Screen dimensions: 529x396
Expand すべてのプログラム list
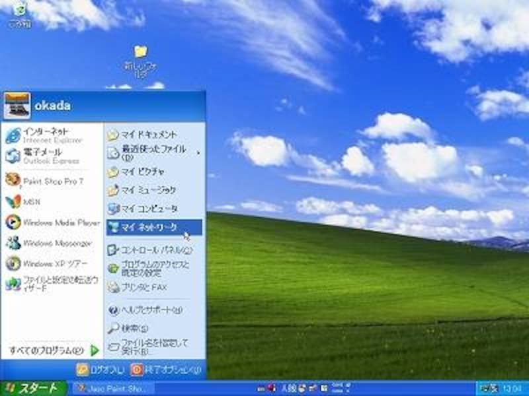(x=53, y=350)
